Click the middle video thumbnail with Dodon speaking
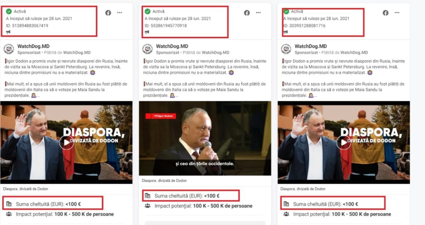 [x=205, y=138]
